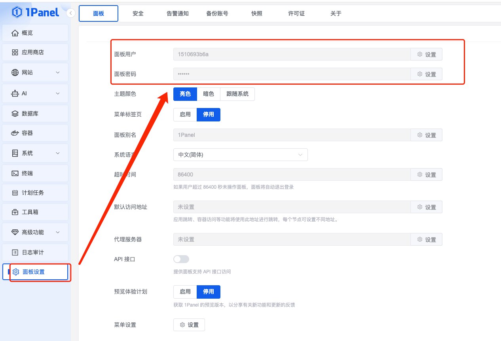Enable 预览体验计划 preview program
The width and height of the screenshot is (501, 341).
pos(185,292)
